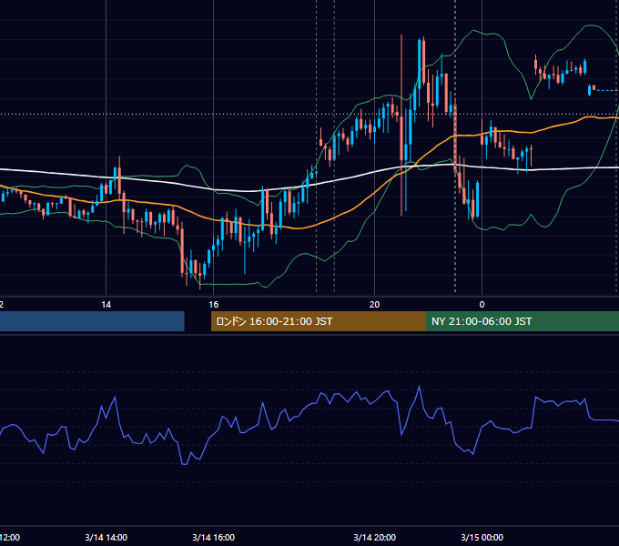Click the 3/14 20:00 time label
Image resolution: width=619 pixels, height=546 pixels.
point(374,537)
